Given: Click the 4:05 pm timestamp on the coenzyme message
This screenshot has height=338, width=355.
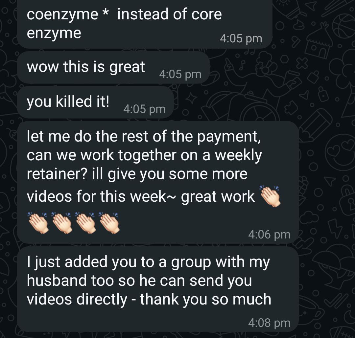Looking at the screenshot, I should (241, 38).
